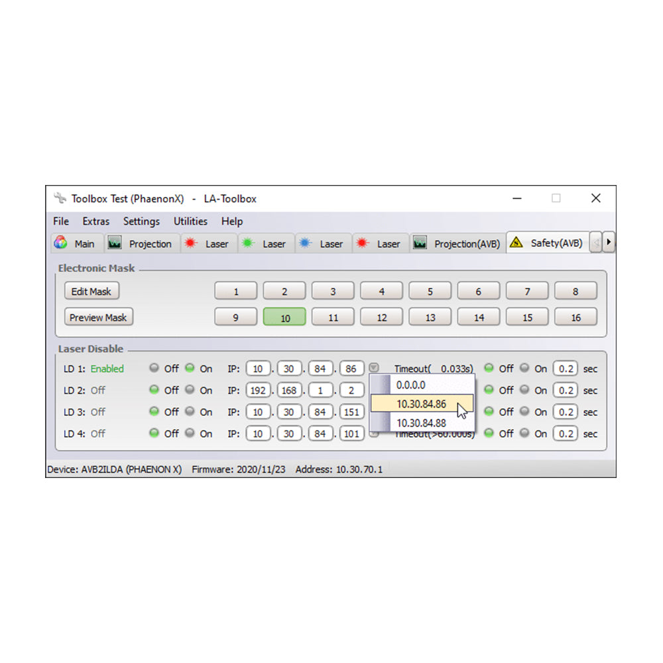Screen dimensions: 663x663
Task: Open the blue Laser tab
Action: pos(324,243)
